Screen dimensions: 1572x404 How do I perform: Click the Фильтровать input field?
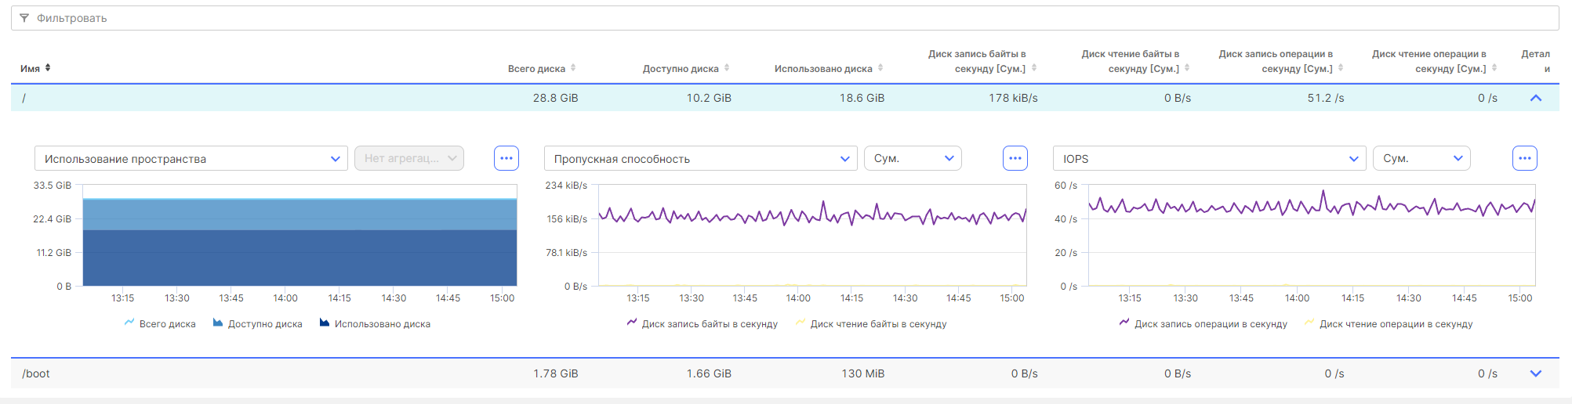[784, 18]
